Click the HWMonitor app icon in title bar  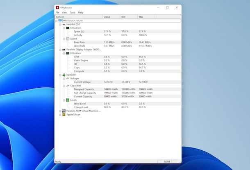57,7
